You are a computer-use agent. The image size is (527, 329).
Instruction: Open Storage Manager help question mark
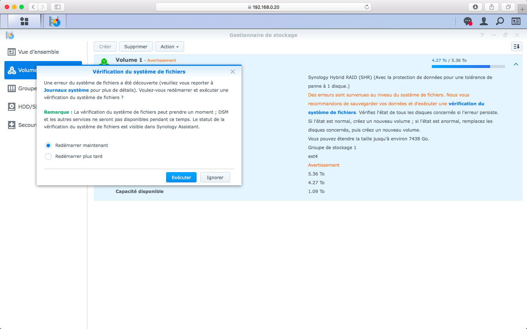[482, 35]
